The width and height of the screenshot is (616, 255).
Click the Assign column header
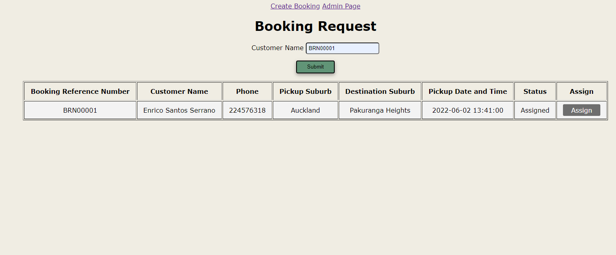581,91
